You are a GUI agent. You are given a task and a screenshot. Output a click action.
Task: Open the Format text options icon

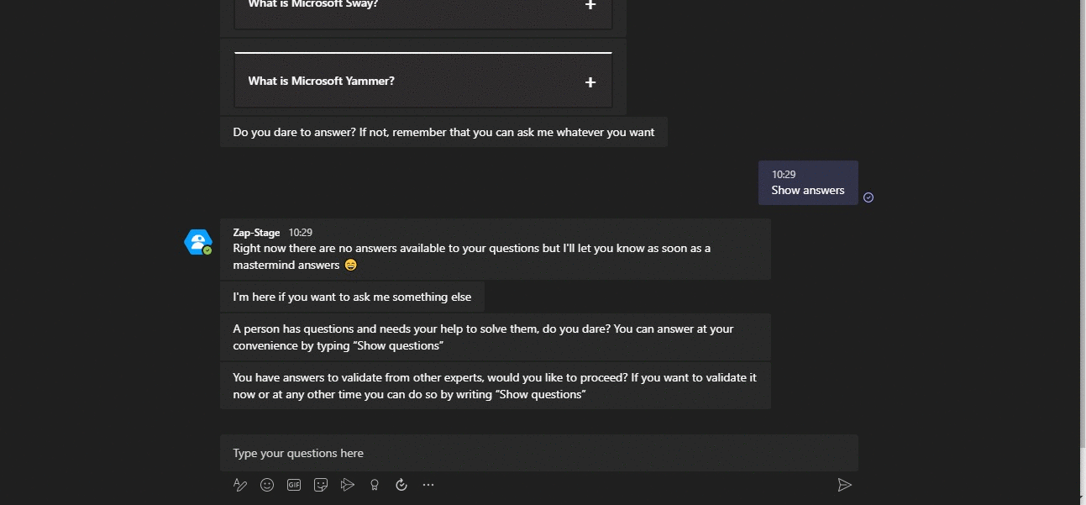240,485
